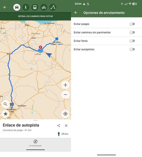
Task: Tap the blue start point near Pamplona
Action: tap(57, 39)
